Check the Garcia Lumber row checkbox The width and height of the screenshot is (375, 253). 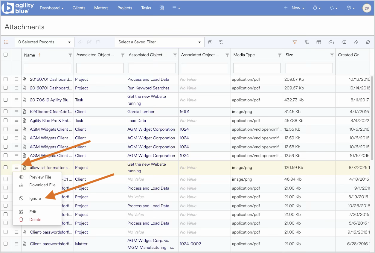coord(6,112)
